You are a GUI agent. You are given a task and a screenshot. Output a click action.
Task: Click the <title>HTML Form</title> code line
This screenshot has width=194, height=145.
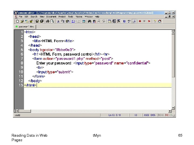pos(53,41)
